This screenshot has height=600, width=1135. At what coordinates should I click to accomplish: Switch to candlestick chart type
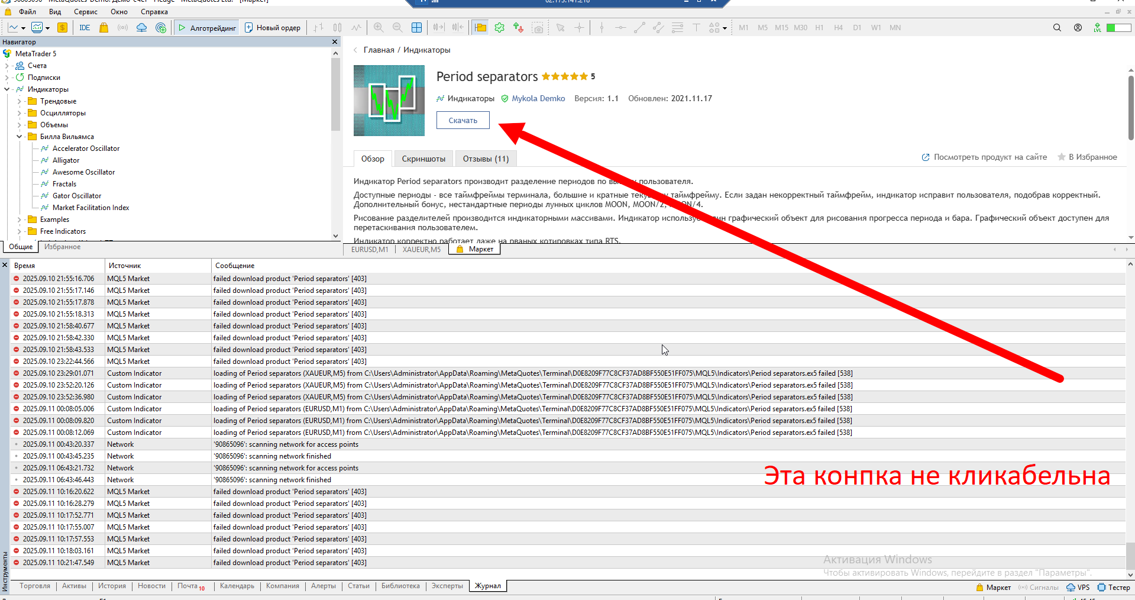[337, 27]
